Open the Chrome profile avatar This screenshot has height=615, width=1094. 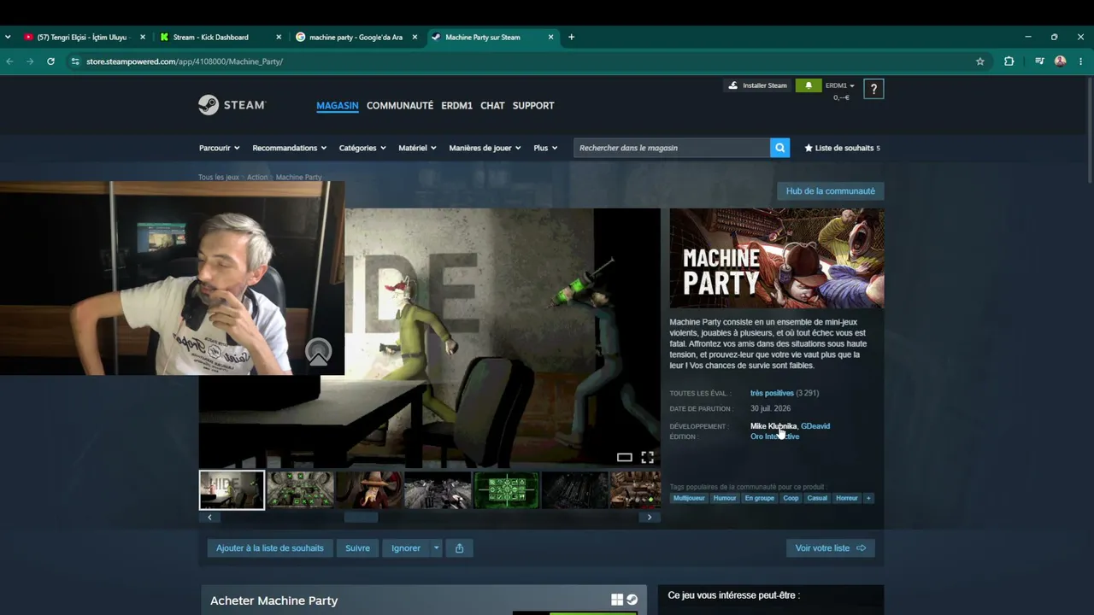[1061, 61]
